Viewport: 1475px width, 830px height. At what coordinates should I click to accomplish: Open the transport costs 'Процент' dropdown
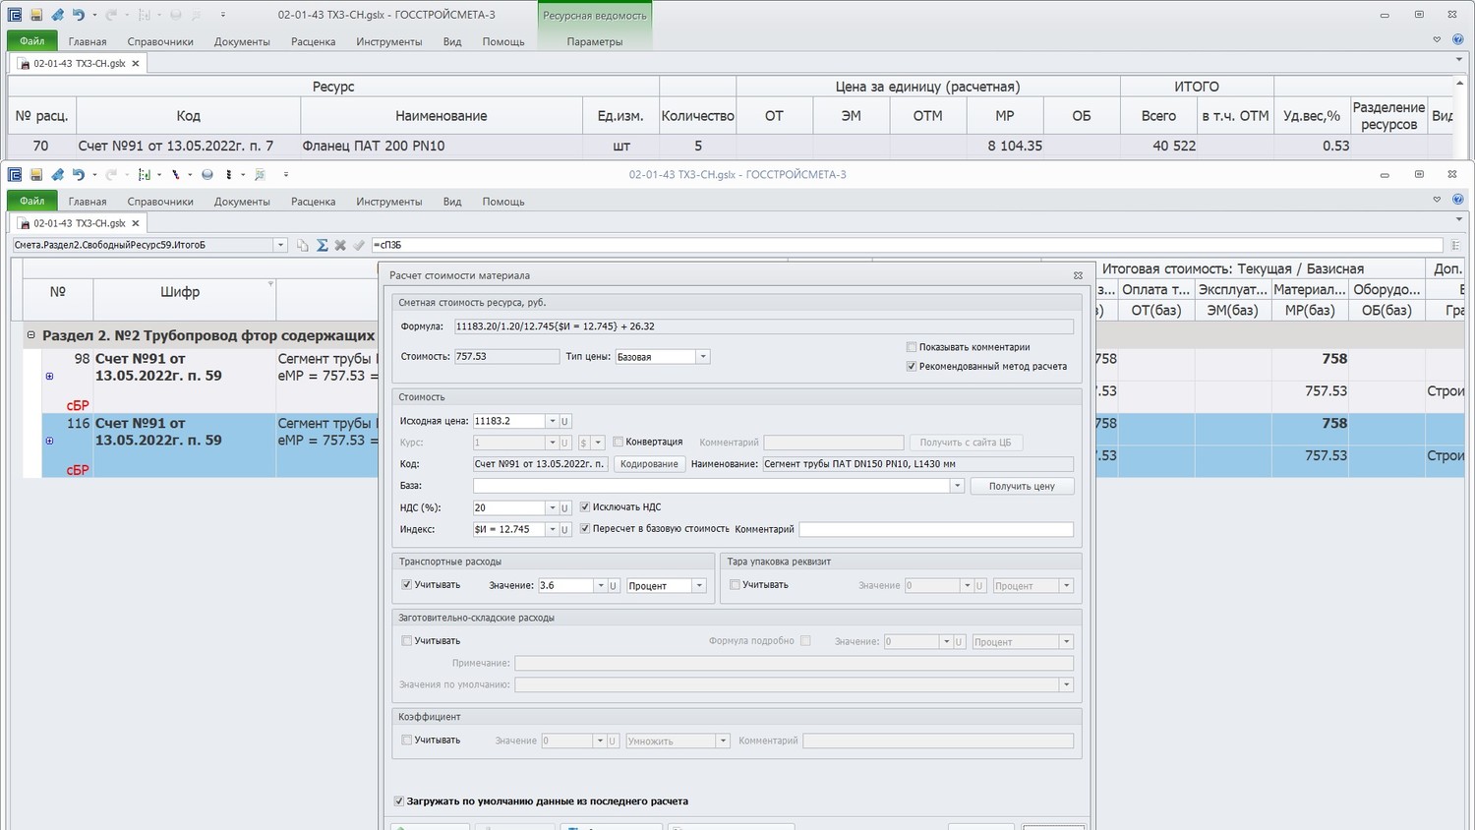(x=699, y=585)
